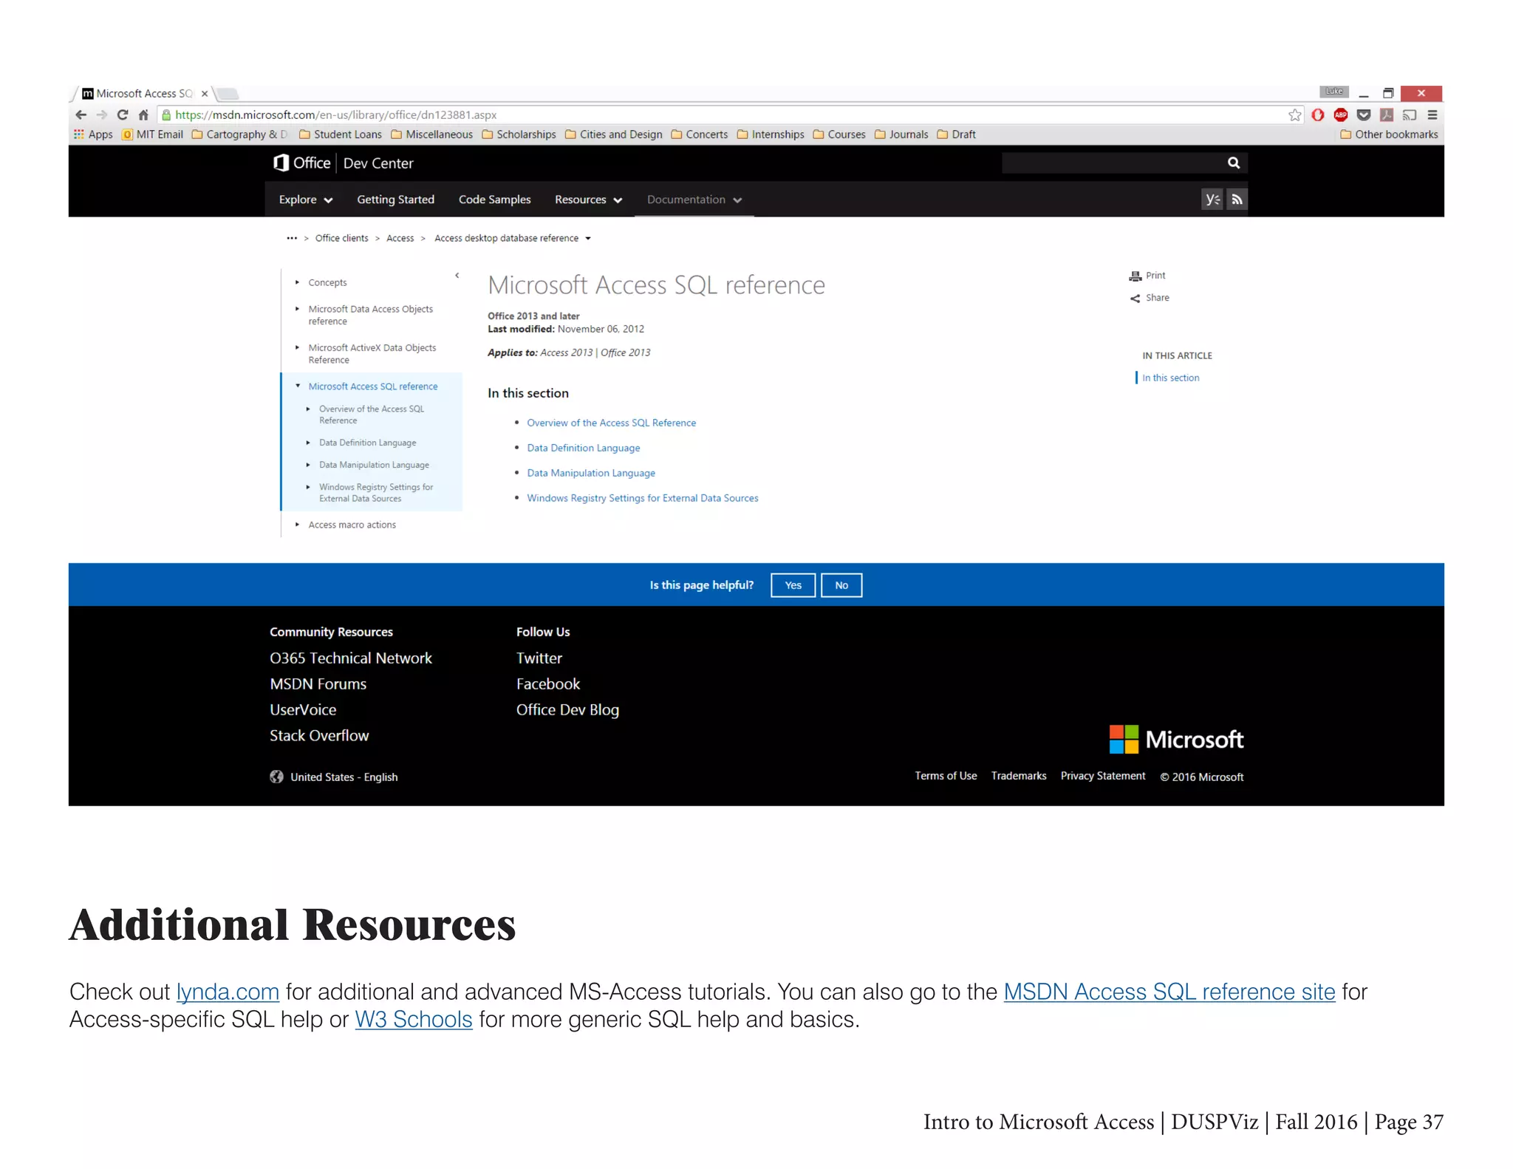Open the Courses bookmarks folder
The image size is (1513, 1169).
(839, 134)
